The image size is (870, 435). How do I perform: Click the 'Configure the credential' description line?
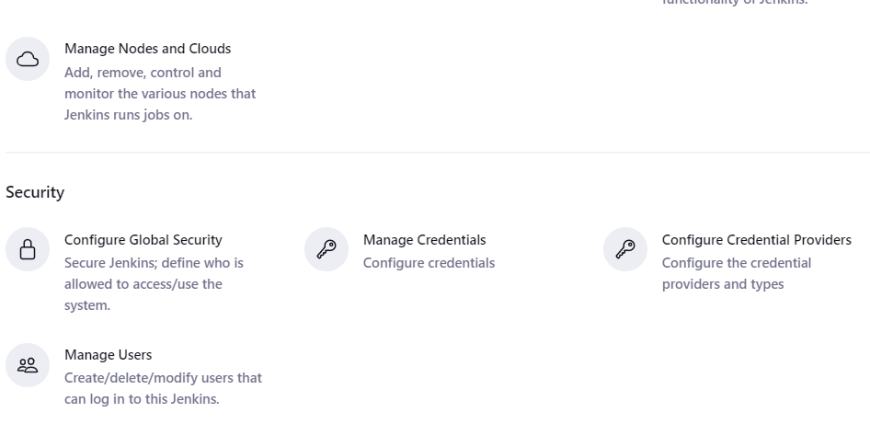[x=736, y=263]
